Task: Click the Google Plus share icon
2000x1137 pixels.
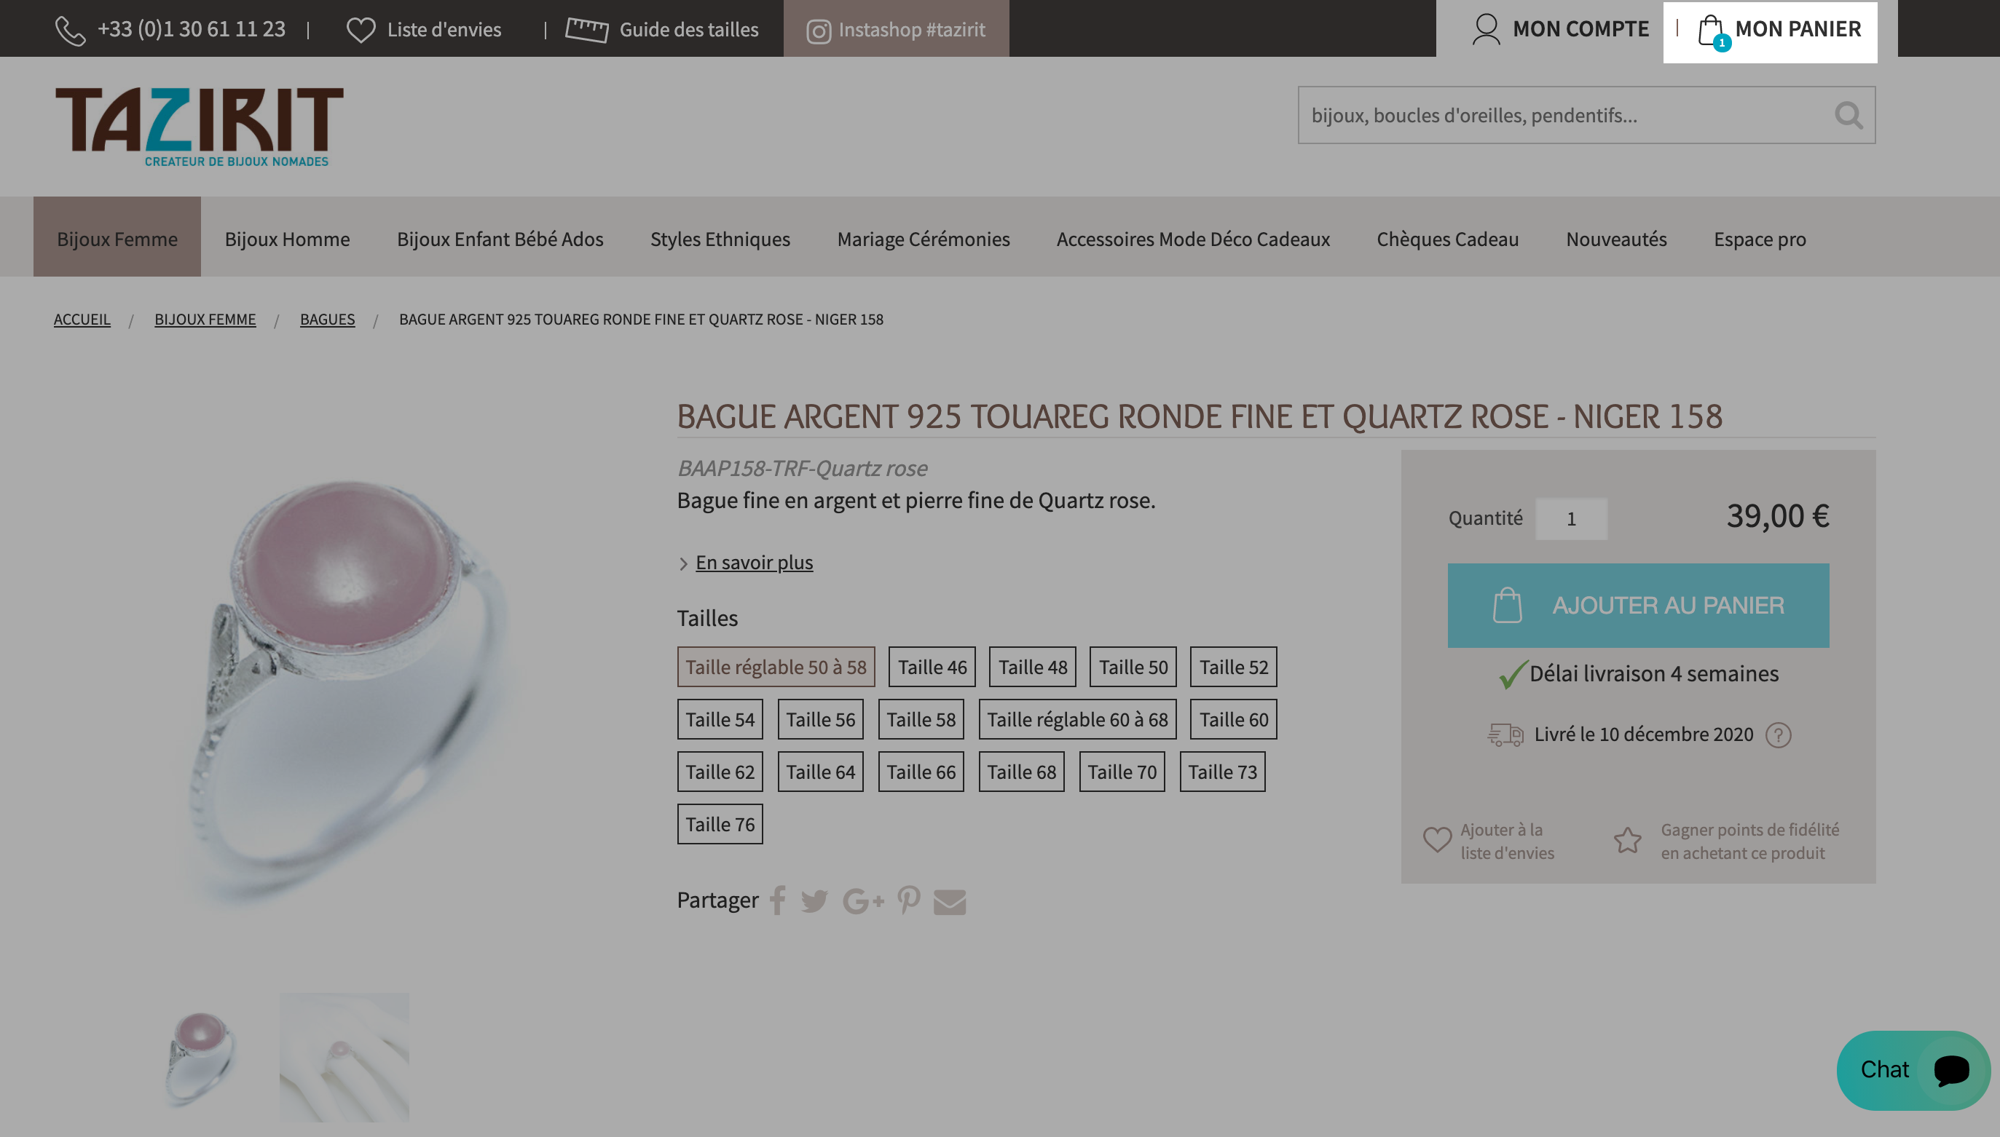Action: coord(863,901)
